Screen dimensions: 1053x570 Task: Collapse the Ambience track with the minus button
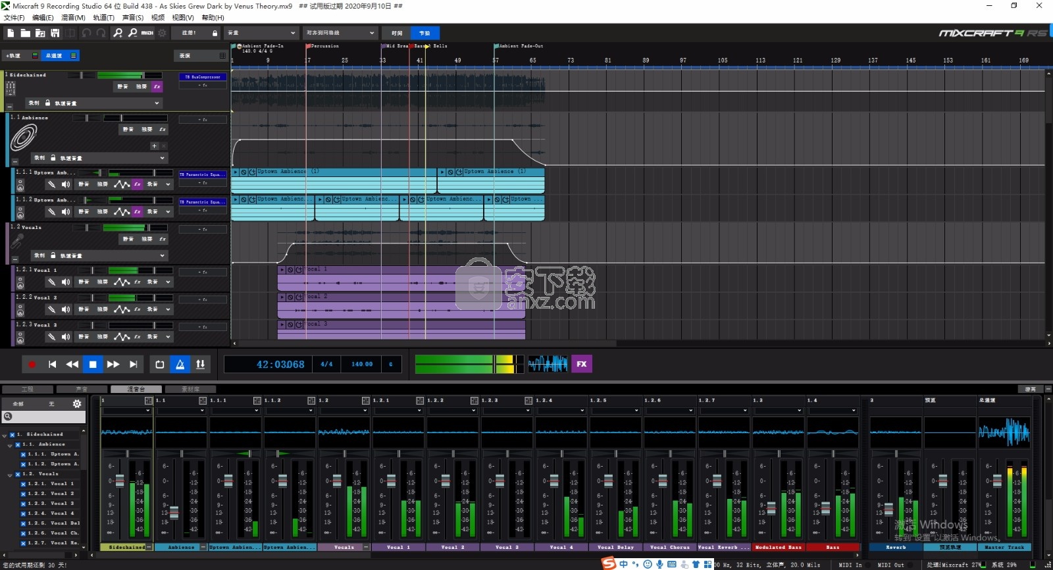pyautogui.click(x=15, y=161)
